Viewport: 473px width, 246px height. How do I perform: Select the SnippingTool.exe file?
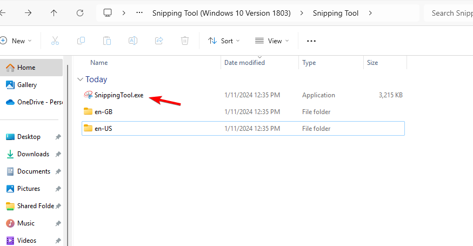[118, 95]
